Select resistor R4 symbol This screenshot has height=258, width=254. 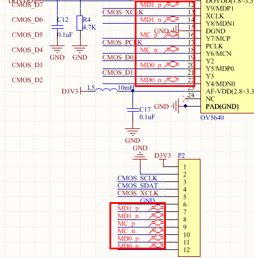79,23
